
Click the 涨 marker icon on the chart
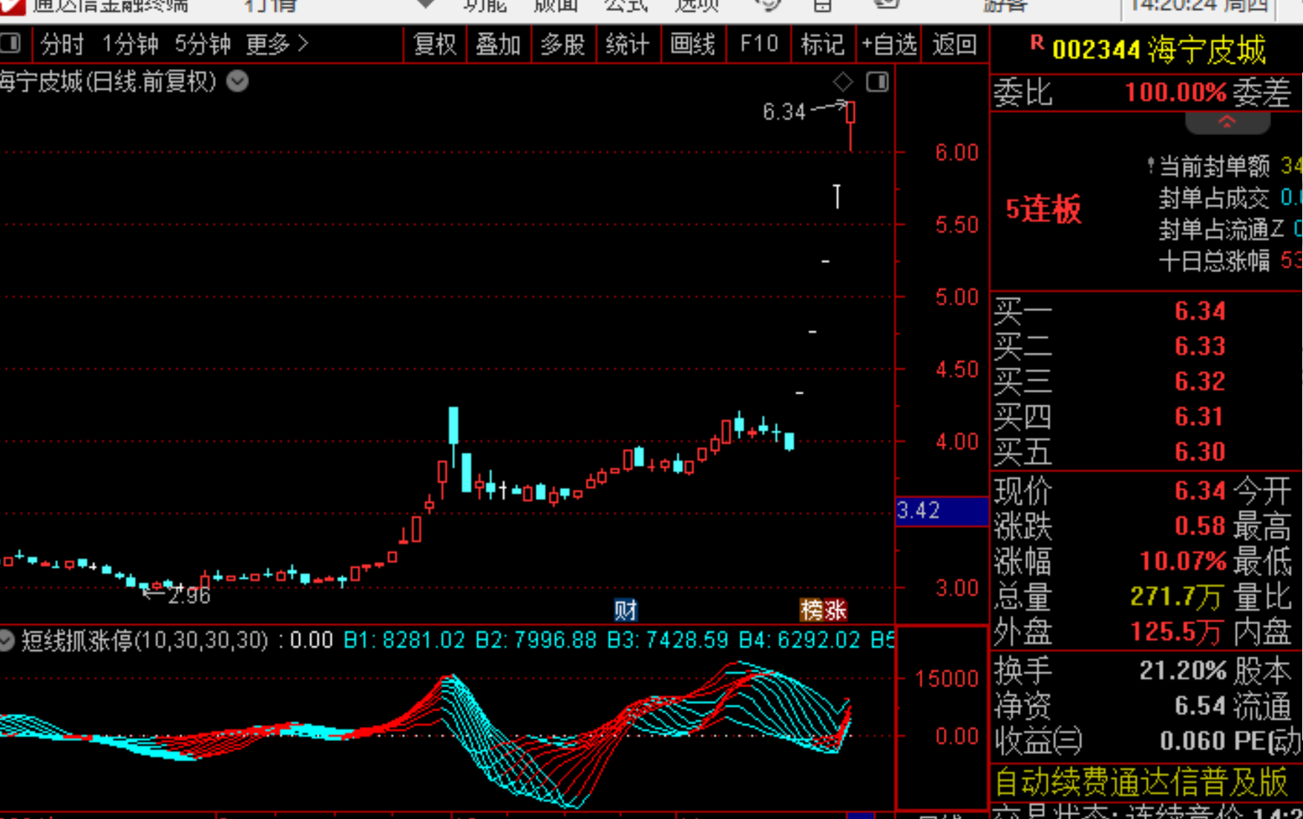click(x=836, y=610)
